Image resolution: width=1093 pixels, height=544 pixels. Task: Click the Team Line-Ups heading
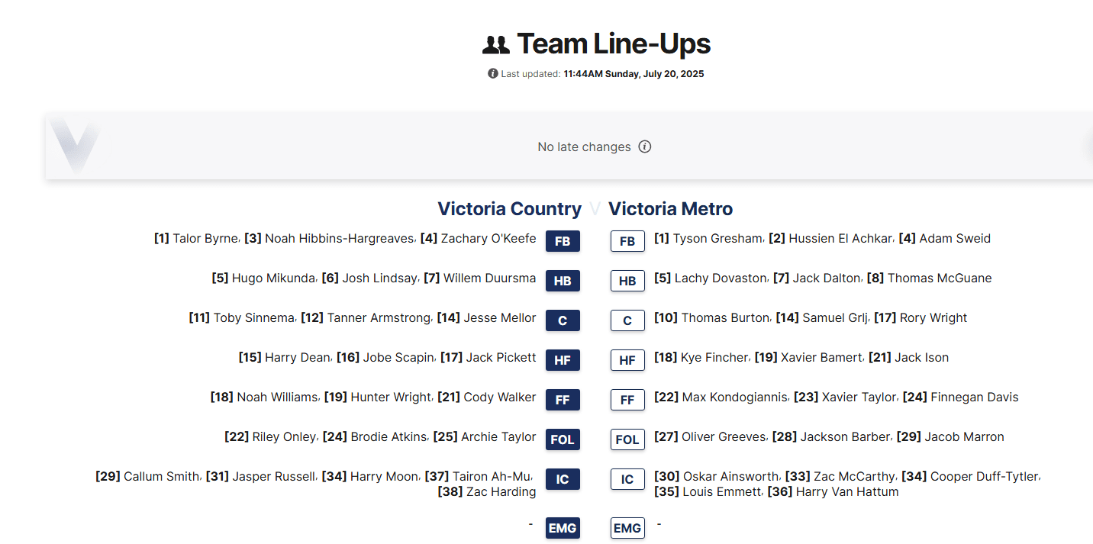coord(614,44)
